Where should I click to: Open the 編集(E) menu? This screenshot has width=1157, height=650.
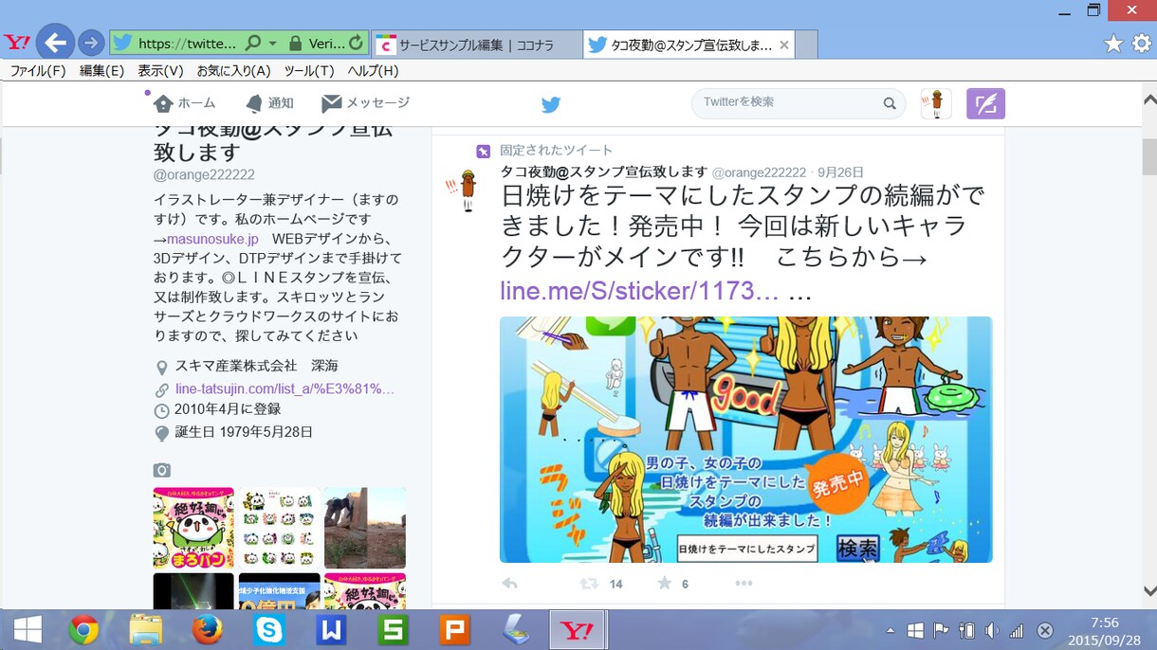[x=101, y=71]
